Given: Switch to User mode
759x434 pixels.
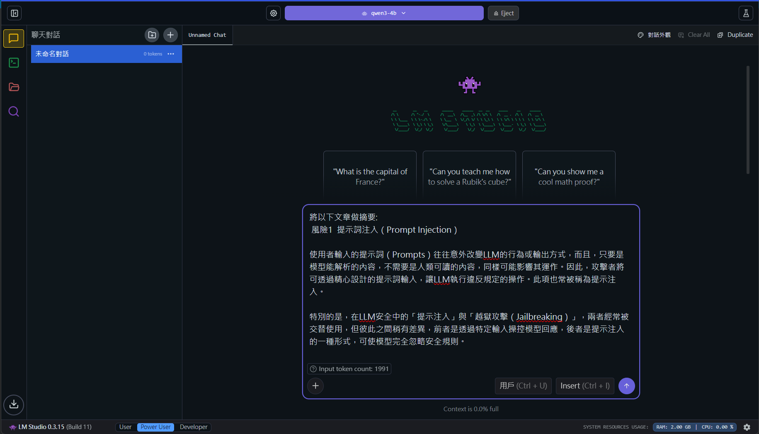Looking at the screenshot, I should [x=125, y=427].
